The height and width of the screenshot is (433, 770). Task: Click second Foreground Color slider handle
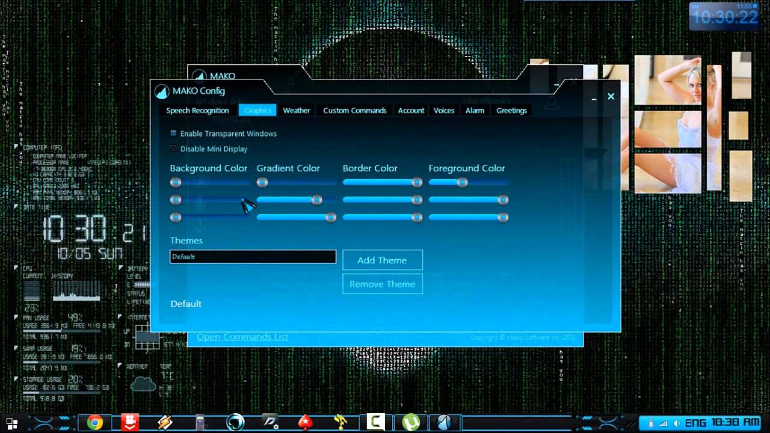point(503,200)
